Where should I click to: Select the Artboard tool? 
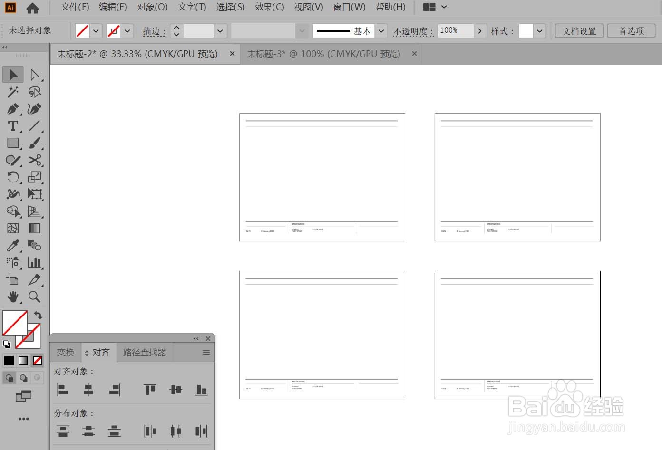[x=13, y=279]
